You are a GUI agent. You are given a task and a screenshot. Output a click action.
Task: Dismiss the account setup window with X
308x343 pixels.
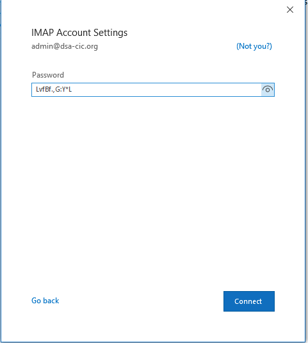pos(290,10)
